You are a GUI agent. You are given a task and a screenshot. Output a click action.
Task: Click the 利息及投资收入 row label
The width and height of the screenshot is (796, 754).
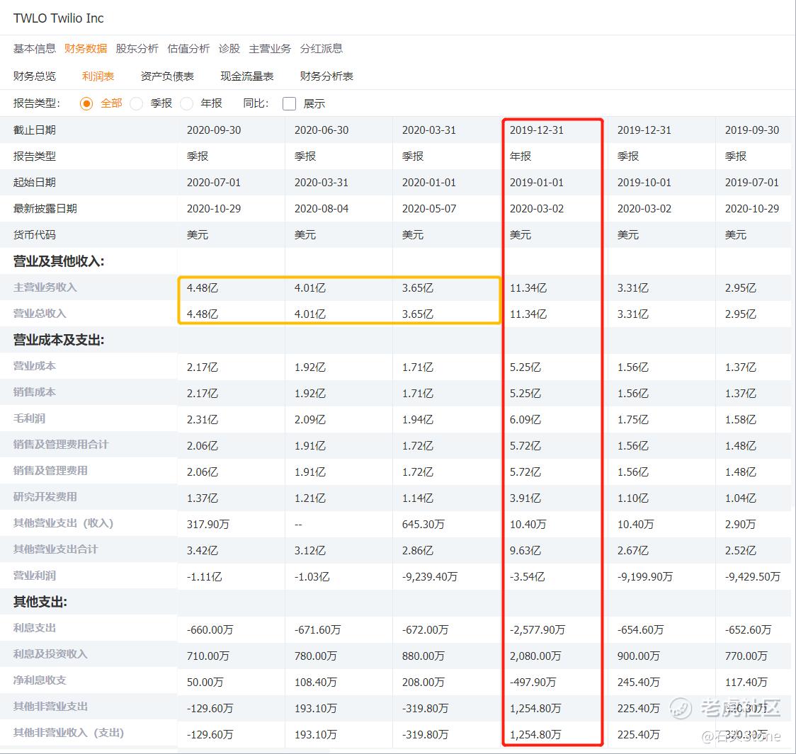pos(50,655)
